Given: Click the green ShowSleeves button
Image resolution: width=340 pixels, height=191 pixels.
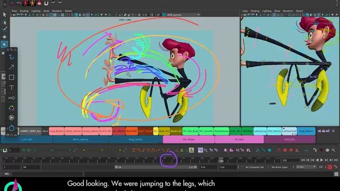Looking at the screenshot, I should pos(221,131).
